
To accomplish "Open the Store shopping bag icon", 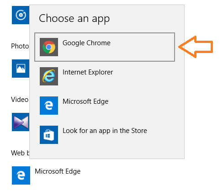I will [x=49, y=135].
